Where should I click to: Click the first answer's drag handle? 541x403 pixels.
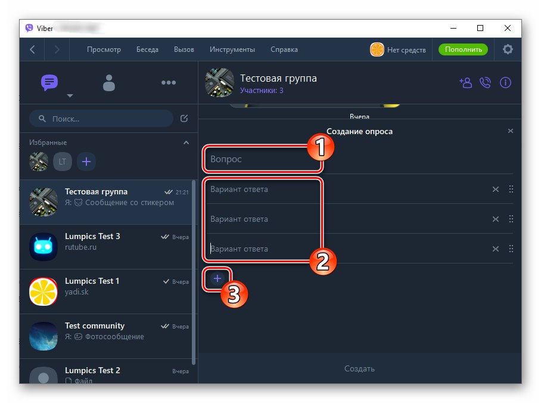click(511, 189)
